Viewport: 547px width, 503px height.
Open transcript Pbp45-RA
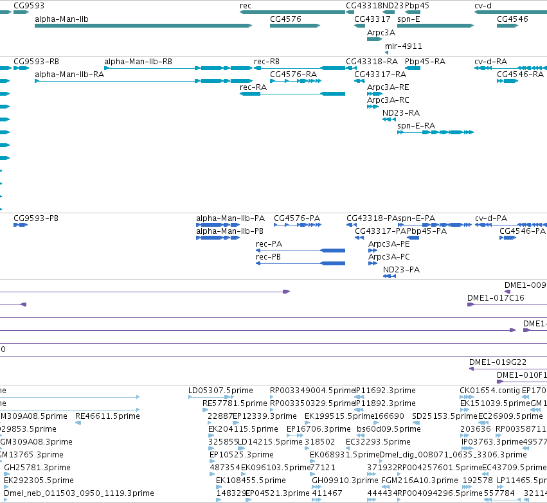pos(426,62)
